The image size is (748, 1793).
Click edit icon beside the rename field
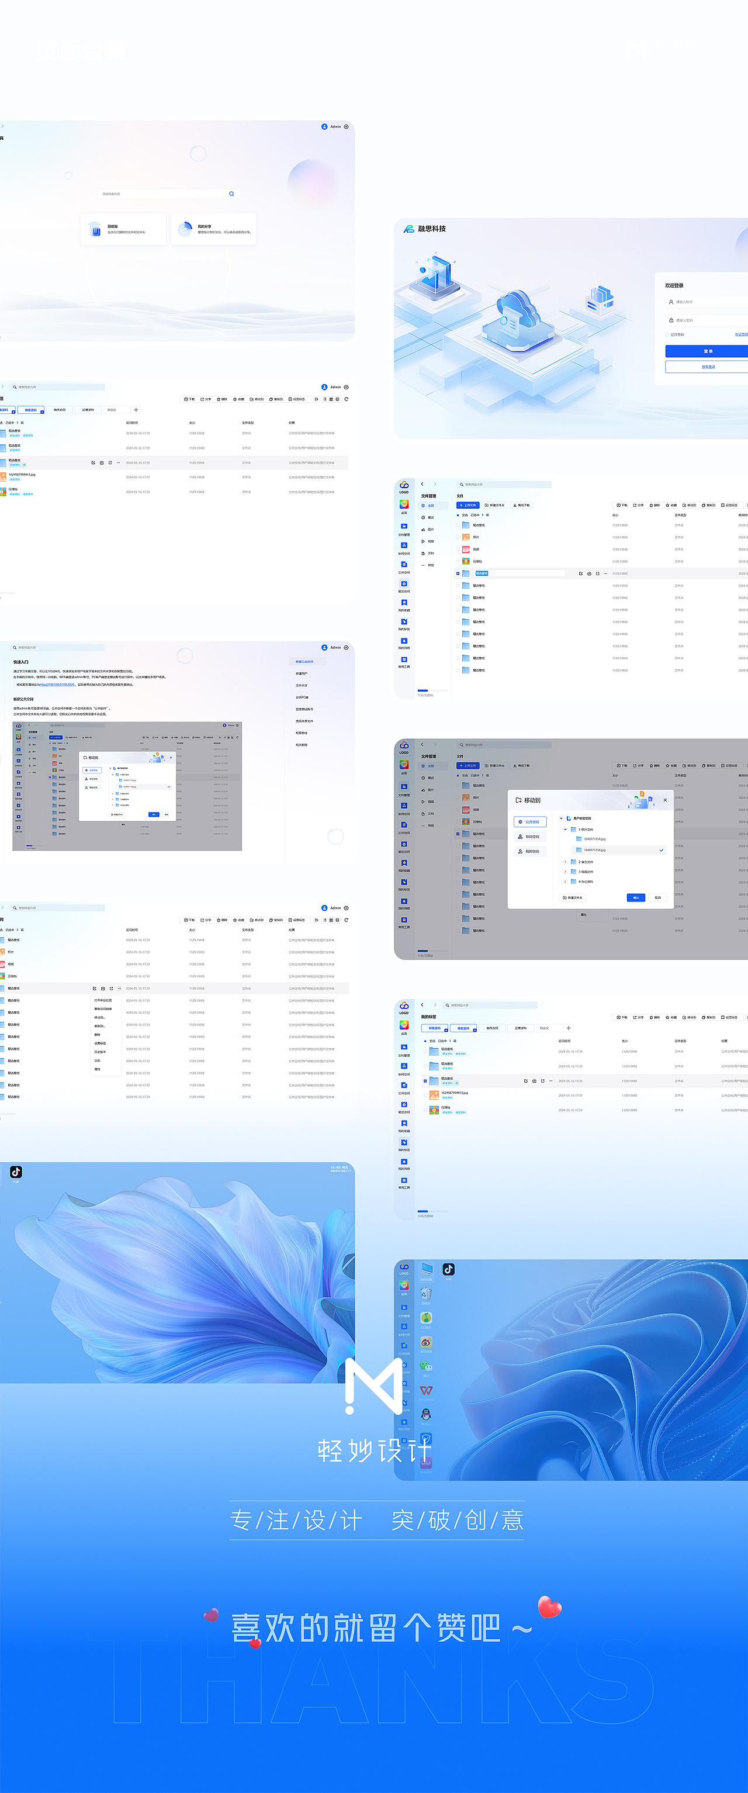pos(580,574)
